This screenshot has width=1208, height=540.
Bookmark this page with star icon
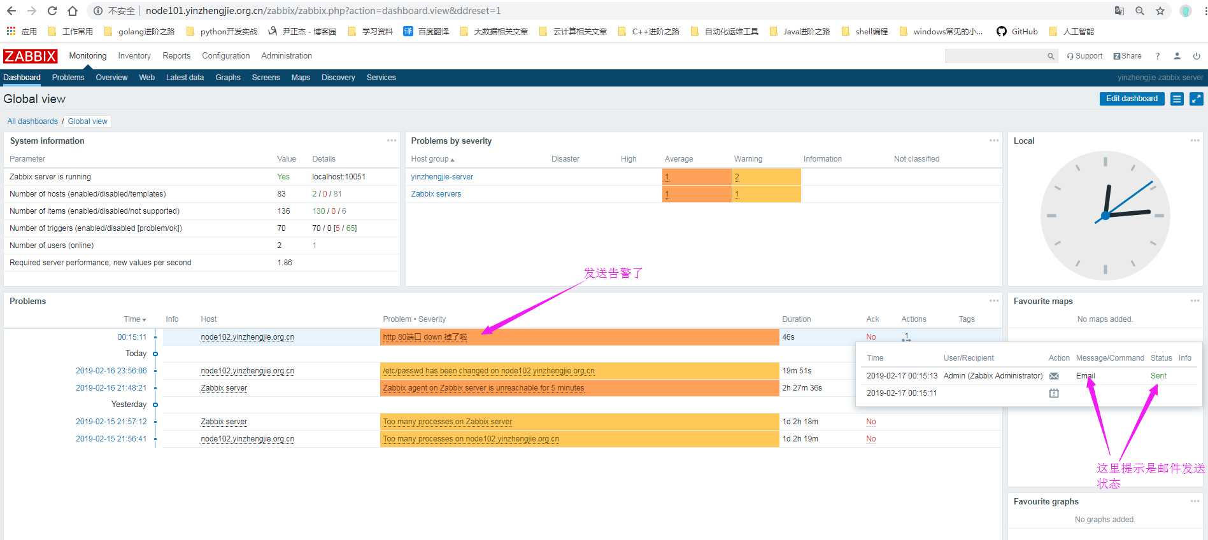coord(1160,11)
